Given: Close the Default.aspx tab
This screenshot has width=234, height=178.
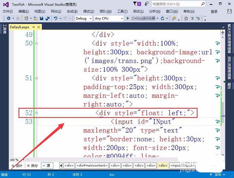Looking at the screenshot, I should tap(38, 27).
